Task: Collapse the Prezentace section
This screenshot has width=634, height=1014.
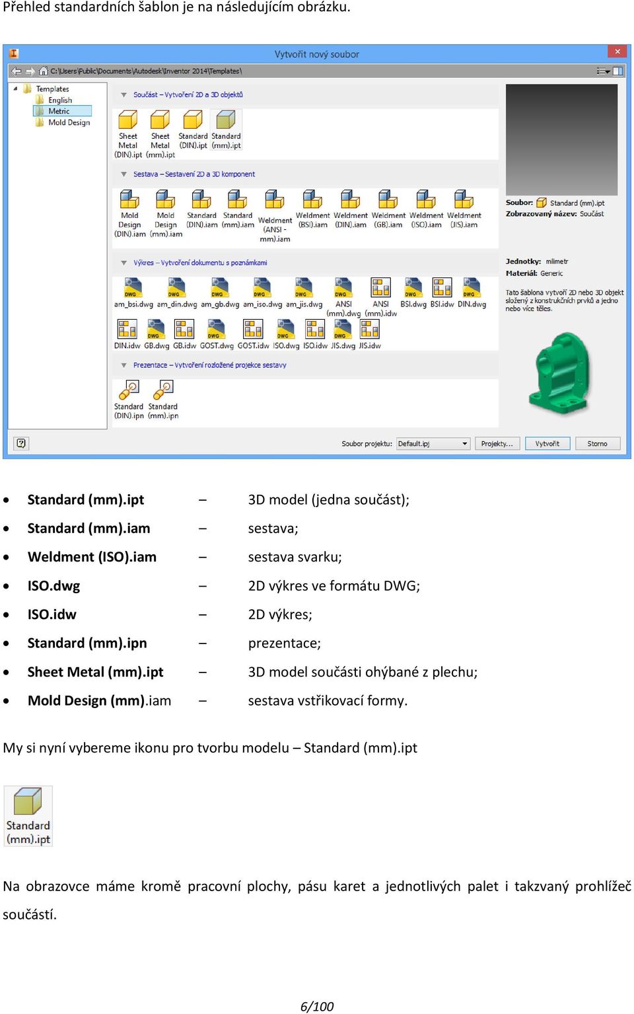Action: click(123, 365)
